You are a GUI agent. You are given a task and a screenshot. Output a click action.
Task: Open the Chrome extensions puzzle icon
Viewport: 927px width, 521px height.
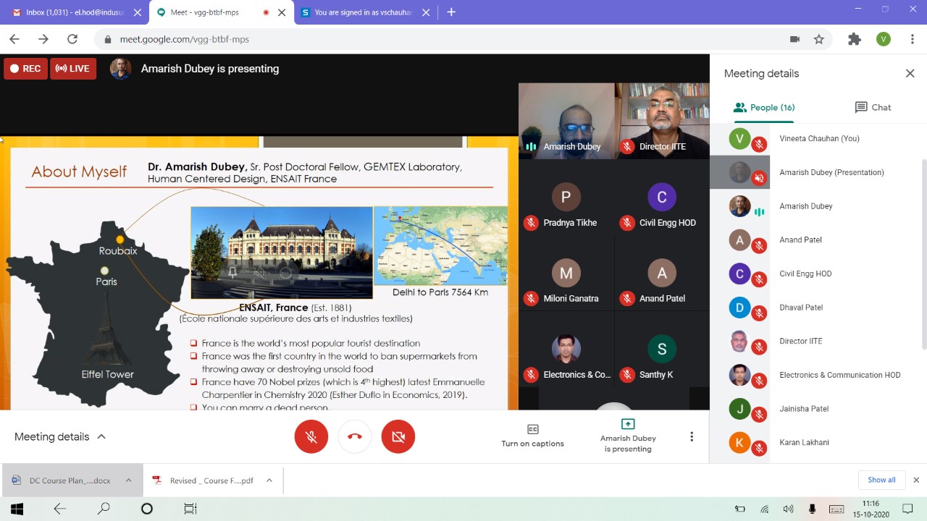(855, 39)
